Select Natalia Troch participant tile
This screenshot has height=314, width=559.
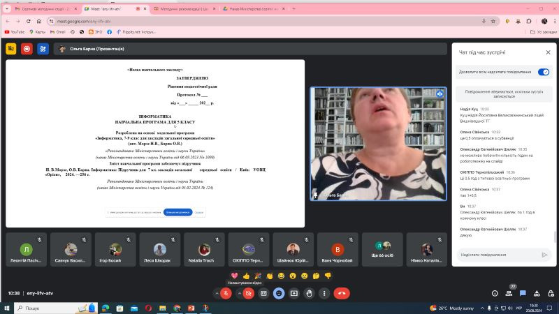coord(204,250)
